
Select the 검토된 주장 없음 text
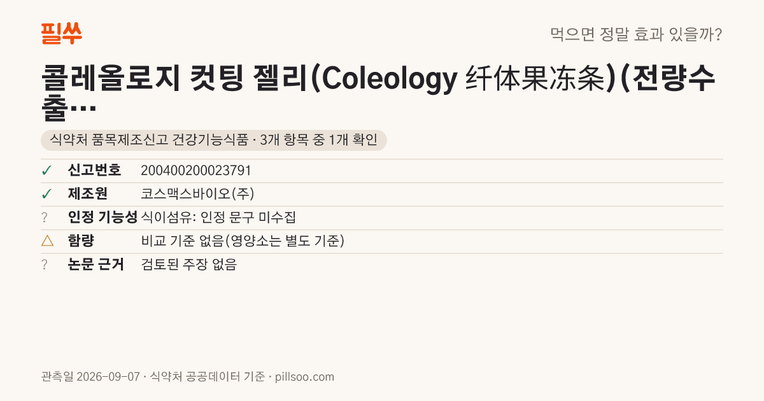pos(189,265)
